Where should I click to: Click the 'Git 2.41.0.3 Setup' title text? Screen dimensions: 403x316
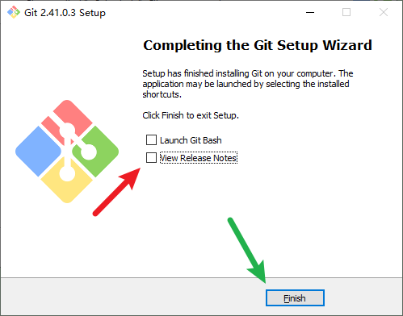pos(65,13)
